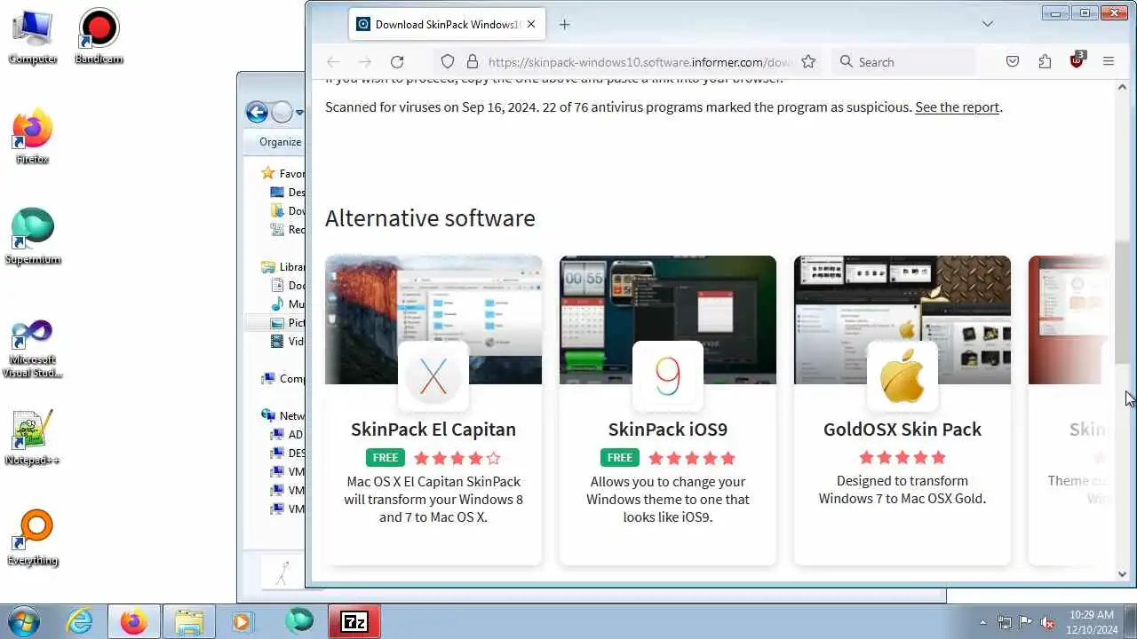Click into the Firefox Search box
The width and height of the screenshot is (1137, 639).
[904, 62]
